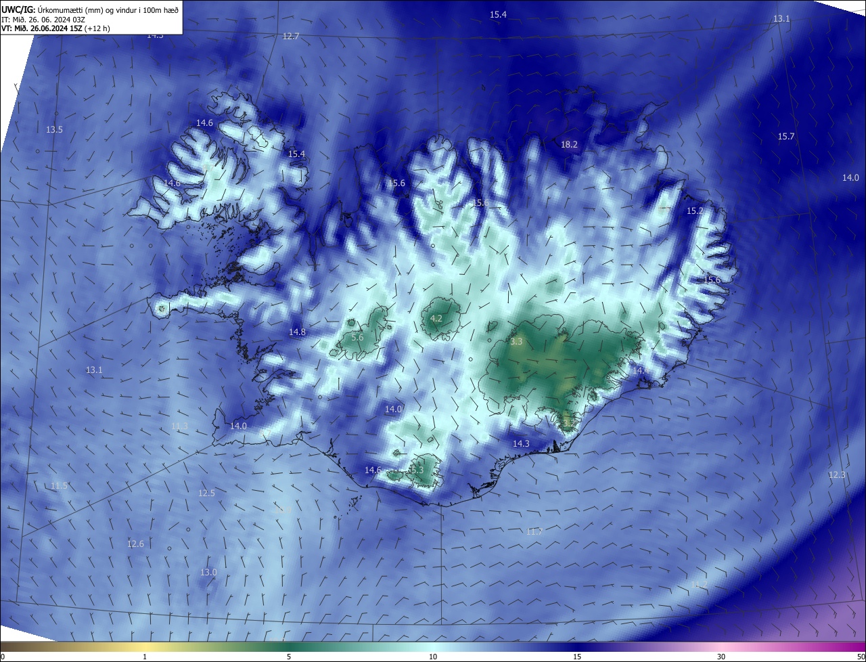Click the UWC/IG Úrkomumætti title line
Screen dimensions: 866x662
pyautogui.click(x=90, y=10)
